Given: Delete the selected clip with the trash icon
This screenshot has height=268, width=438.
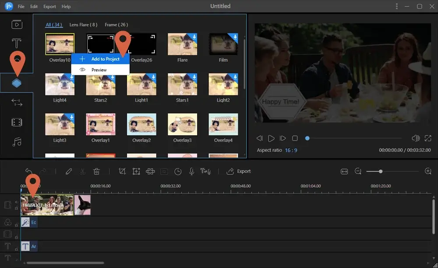Looking at the screenshot, I should coord(96,171).
